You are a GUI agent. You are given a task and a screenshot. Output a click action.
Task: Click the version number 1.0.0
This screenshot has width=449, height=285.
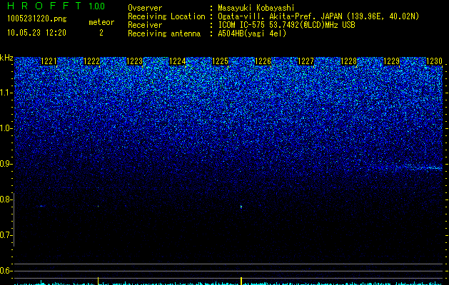coord(96,6)
